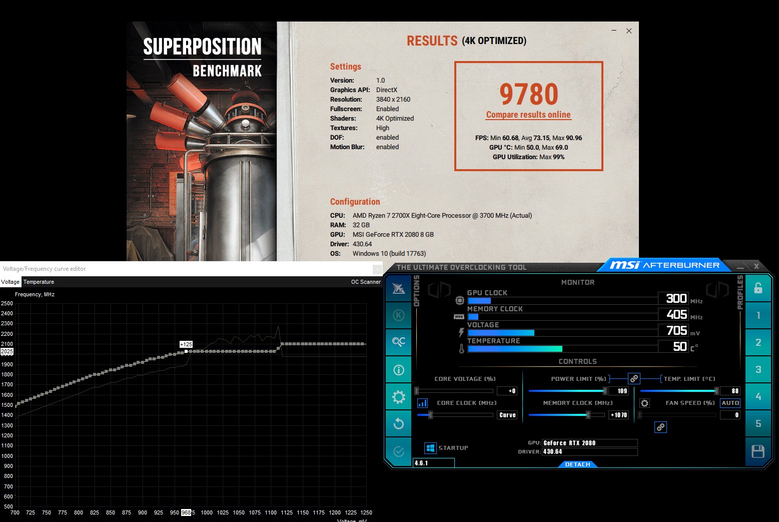Viewport: 779px width, 522px height.
Task: Click the highlighted 968 voltage axis label
Action: tap(186, 512)
